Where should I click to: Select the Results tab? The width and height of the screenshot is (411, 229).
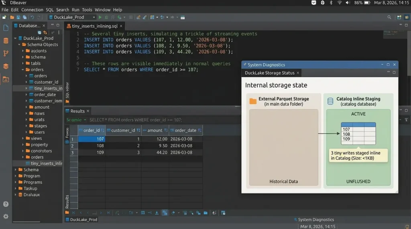(77, 111)
